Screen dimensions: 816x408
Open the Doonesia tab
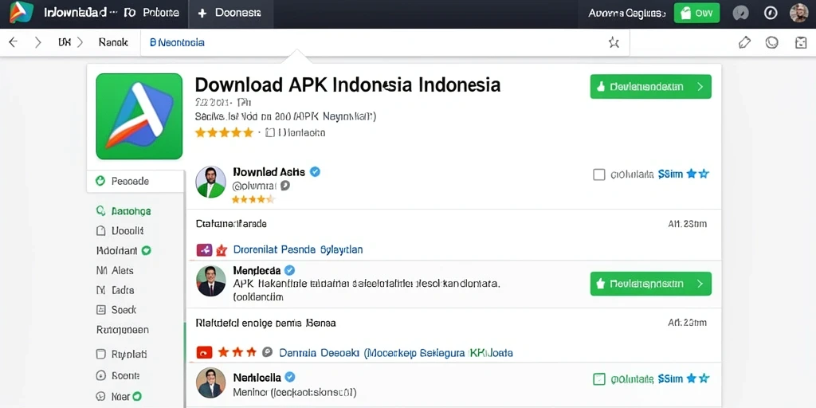pos(230,13)
